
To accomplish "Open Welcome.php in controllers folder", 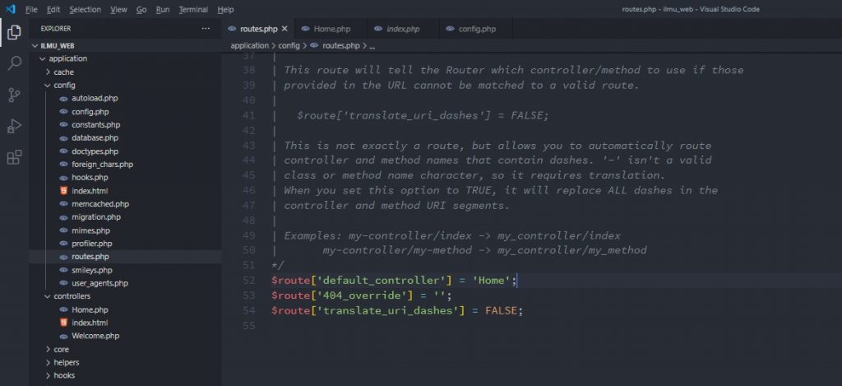I will pos(95,336).
